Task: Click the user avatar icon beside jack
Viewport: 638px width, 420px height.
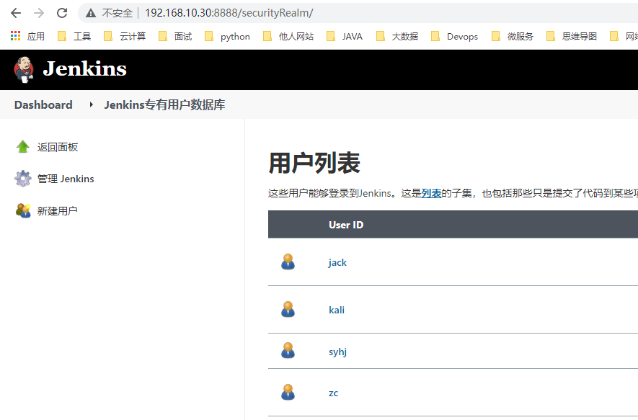Action: 288,262
